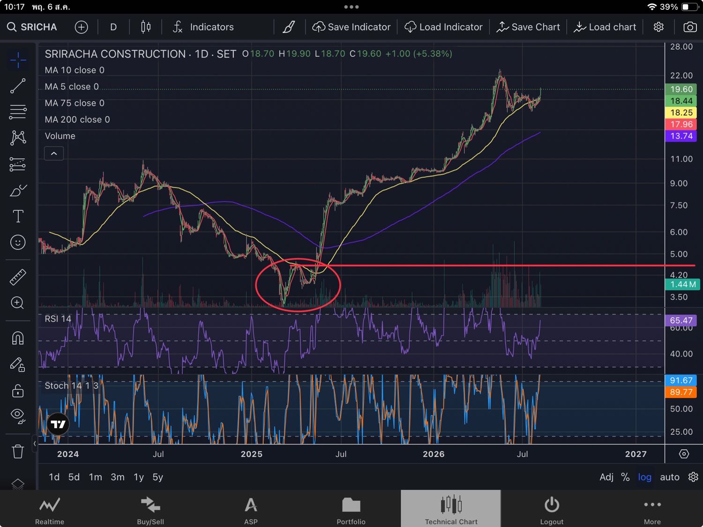The height and width of the screenshot is (527, 703).
Task: Set chart range to 1m
Action: (96, 477)
